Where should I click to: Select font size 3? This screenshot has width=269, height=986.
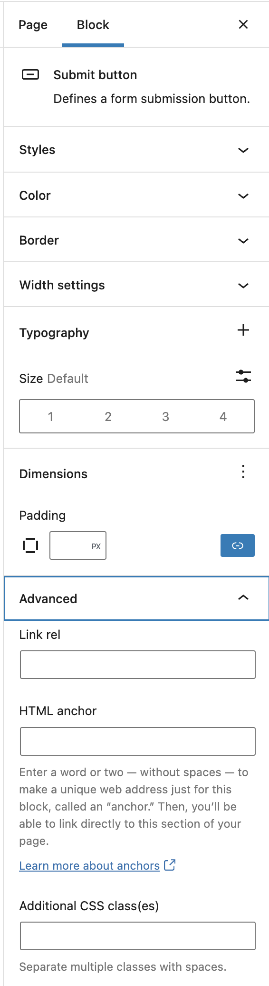point(165,417)
